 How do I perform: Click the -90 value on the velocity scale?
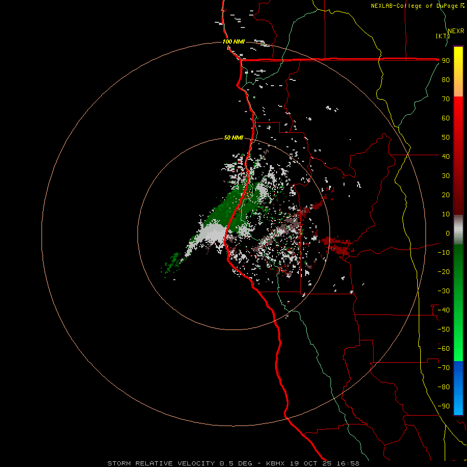tap(444, 406)
